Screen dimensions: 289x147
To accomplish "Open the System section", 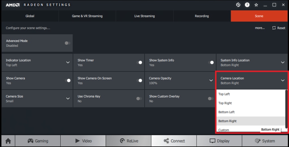I will [265, 141].
